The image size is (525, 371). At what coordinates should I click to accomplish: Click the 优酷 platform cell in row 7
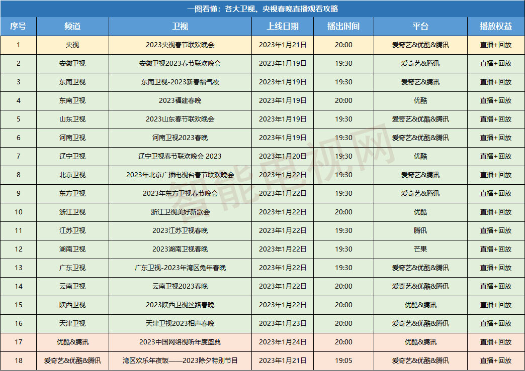(x=420, y=156)
